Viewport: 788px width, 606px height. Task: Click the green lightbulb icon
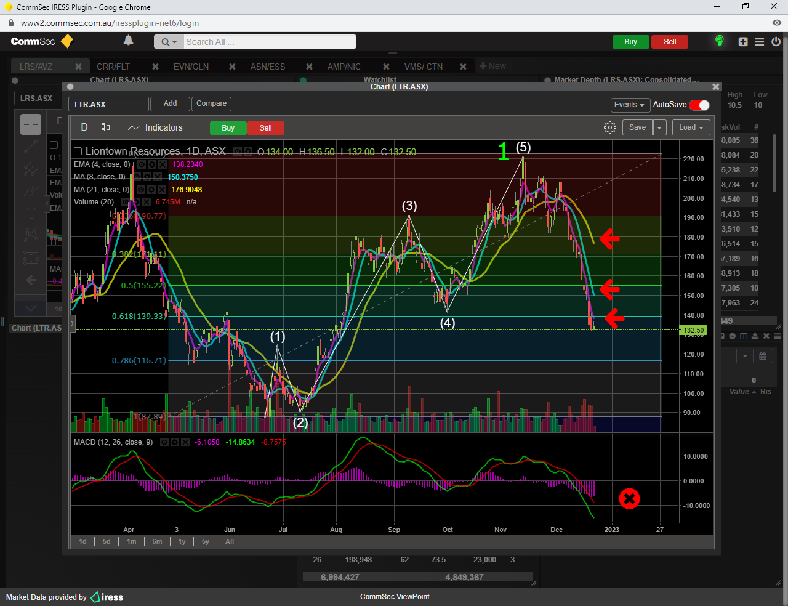(x=719, y=41)
